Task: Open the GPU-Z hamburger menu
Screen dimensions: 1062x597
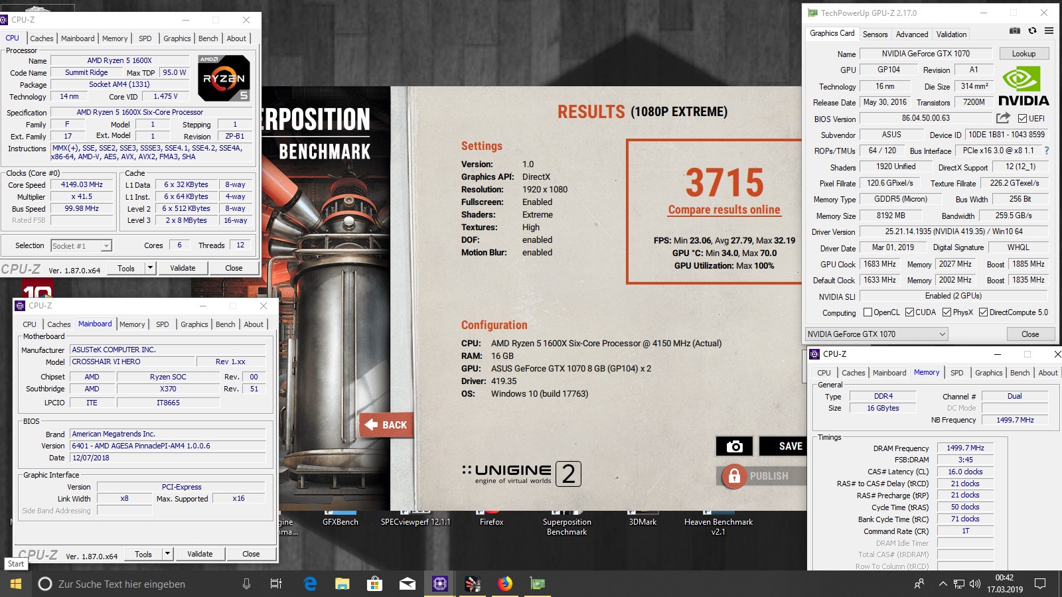Action: (x=1049, y=31)
